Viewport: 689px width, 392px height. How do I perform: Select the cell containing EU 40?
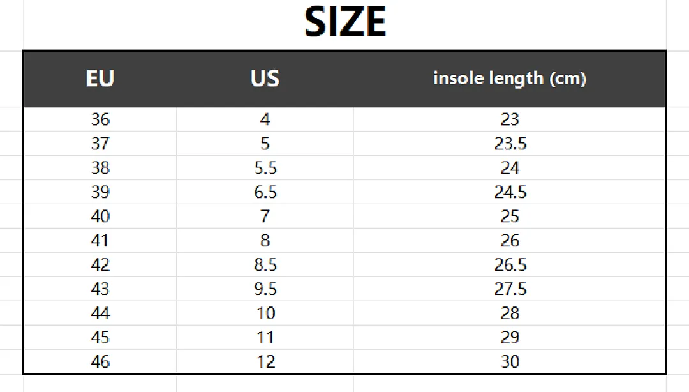(100, 216)
